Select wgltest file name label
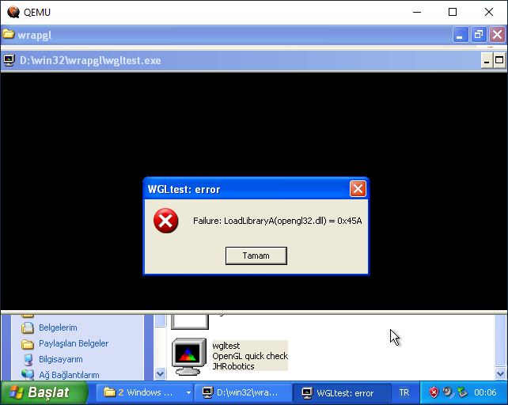Image resolution: width=508 pixels, height=405 pixels. [226, 346]
